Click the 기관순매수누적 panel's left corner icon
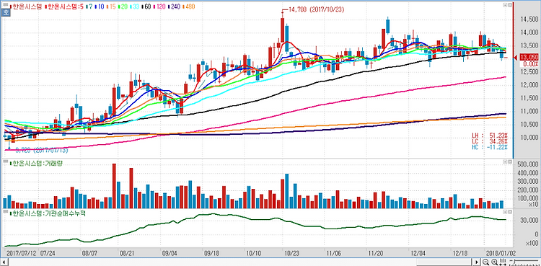Screen dimensions: 541x266 [x=505, y=211]
